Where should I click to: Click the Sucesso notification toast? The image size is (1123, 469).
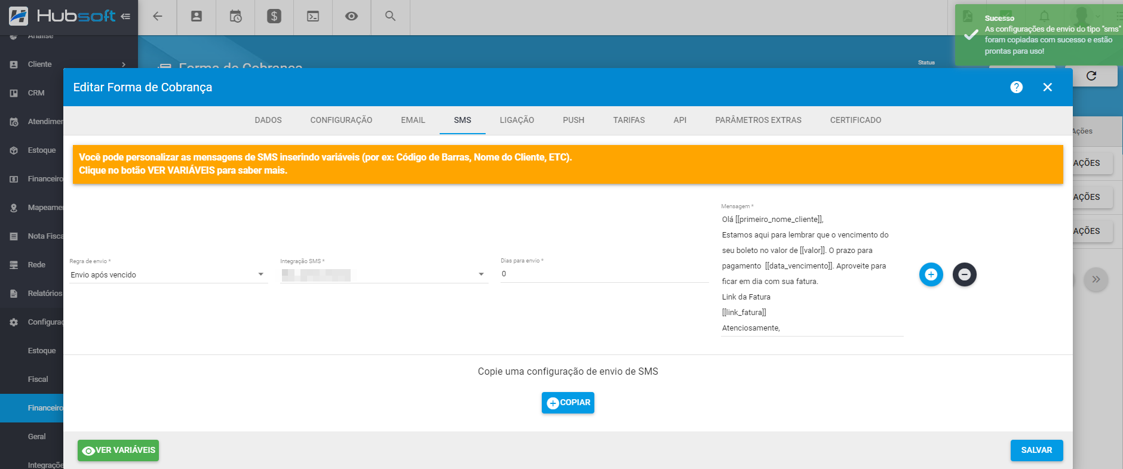tap(1039, 35)
